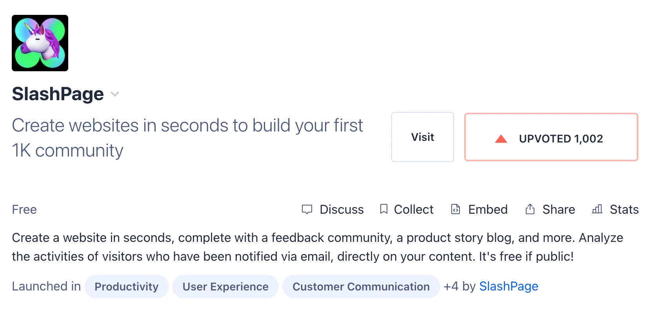Open the Share option
The height and width of the screenshot is (310, 654).
[550, 209]
